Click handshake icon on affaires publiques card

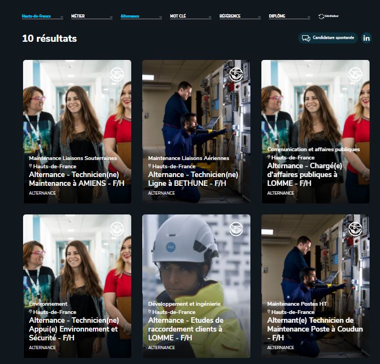point(355,74)
